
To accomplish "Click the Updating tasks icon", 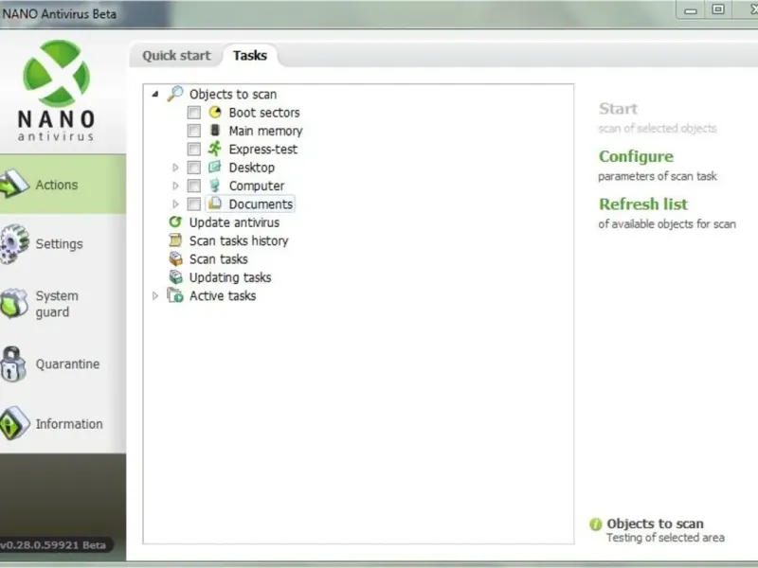I will coord(175,277).
